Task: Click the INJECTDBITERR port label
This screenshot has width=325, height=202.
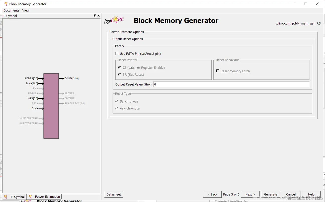Action: point(29,123)
